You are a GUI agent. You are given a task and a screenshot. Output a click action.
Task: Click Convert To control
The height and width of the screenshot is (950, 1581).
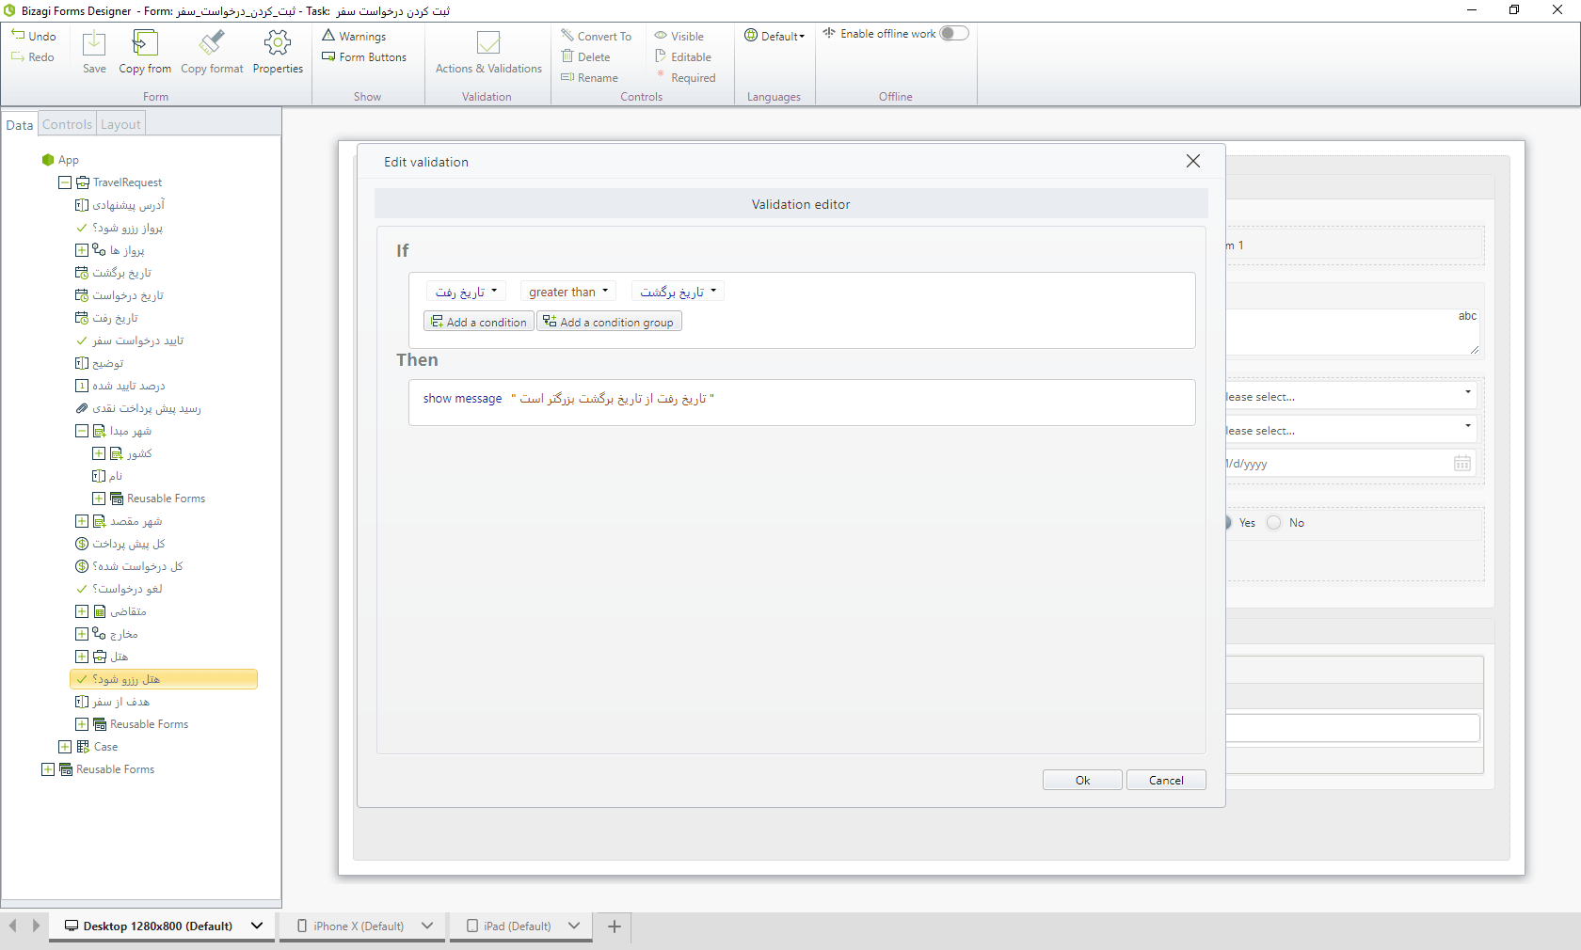[597, 36]
